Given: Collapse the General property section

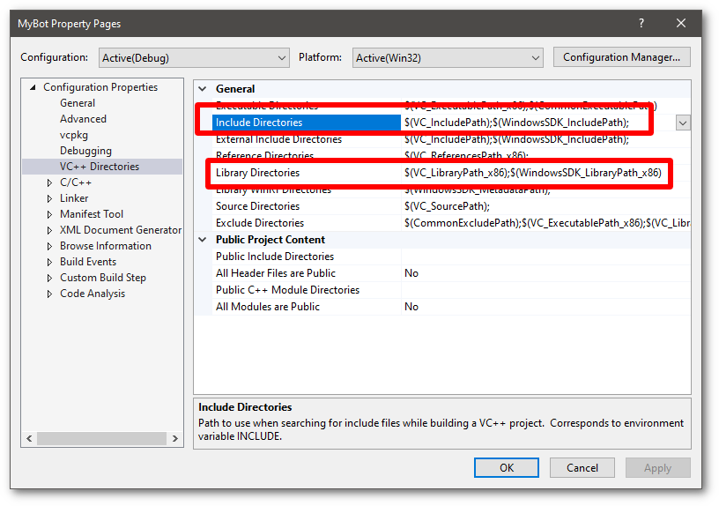Looking at the screenshot, I should click(x=204, y=89).
